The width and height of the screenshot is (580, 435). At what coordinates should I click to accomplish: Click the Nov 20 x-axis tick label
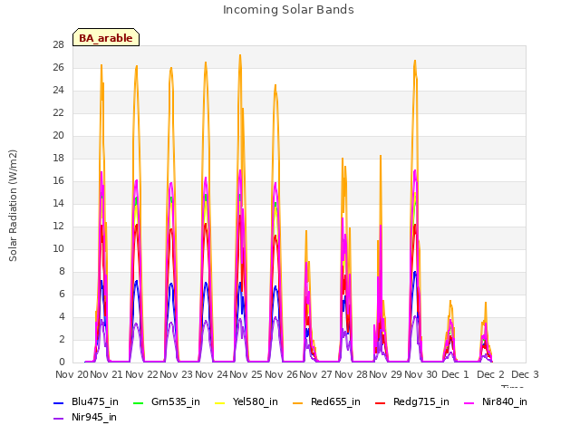tap(72, 374)
